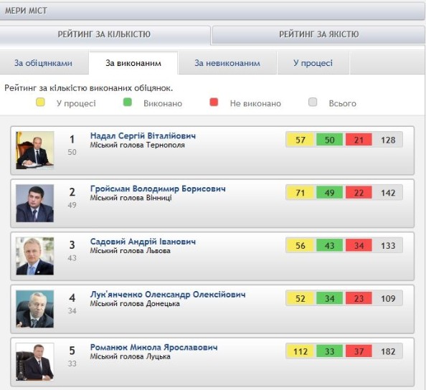Open Гройсман Володимир Борисович profile link

click(x=158, y=189)
